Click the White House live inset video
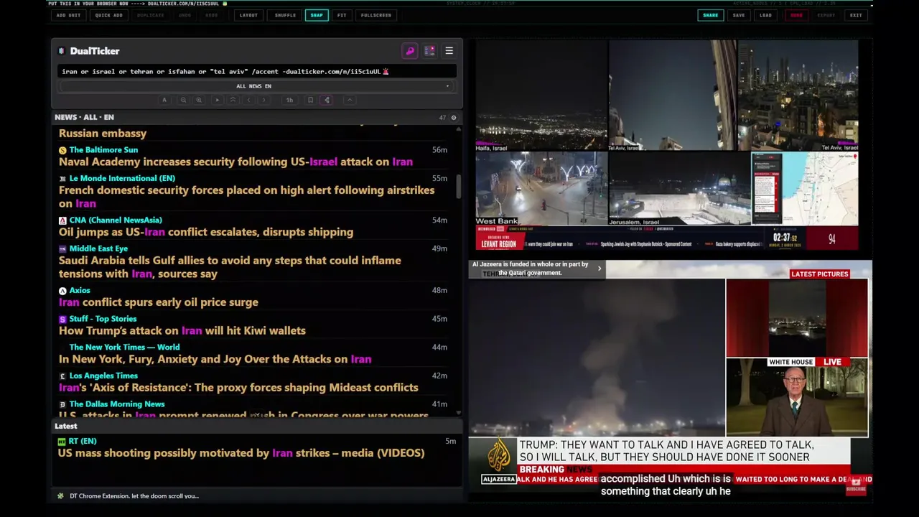 (797, 398)
